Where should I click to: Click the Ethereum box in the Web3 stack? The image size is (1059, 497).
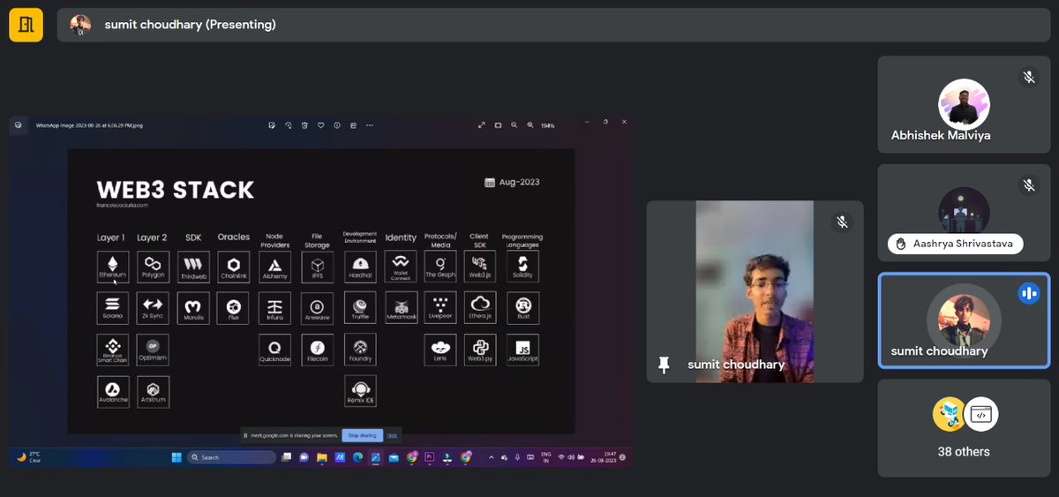(x=113, y=267)
